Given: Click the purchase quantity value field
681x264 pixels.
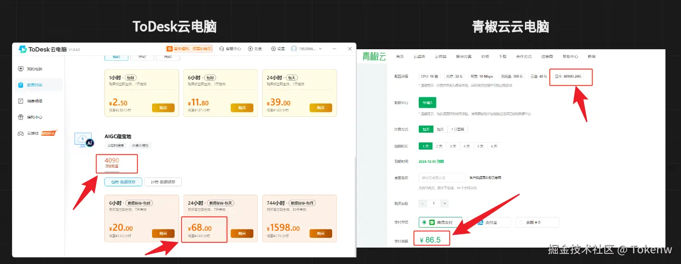Looking at the screenshot, I should point(434,203).
